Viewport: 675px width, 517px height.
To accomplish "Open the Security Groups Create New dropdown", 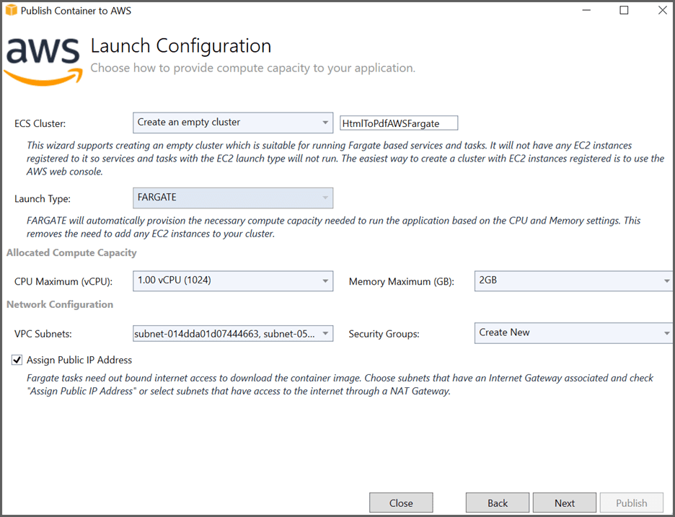I will (573, 333).
